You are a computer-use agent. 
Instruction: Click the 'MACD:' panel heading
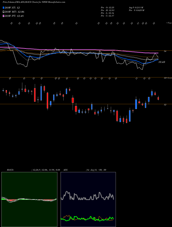point(10,170)
